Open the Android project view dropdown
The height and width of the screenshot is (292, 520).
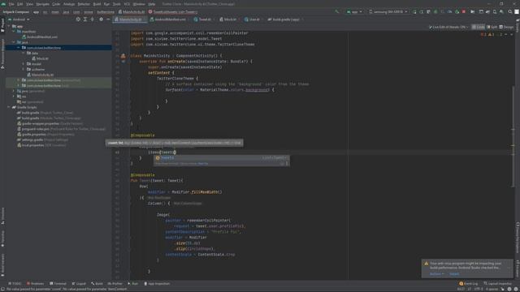[x=19, y=19]
